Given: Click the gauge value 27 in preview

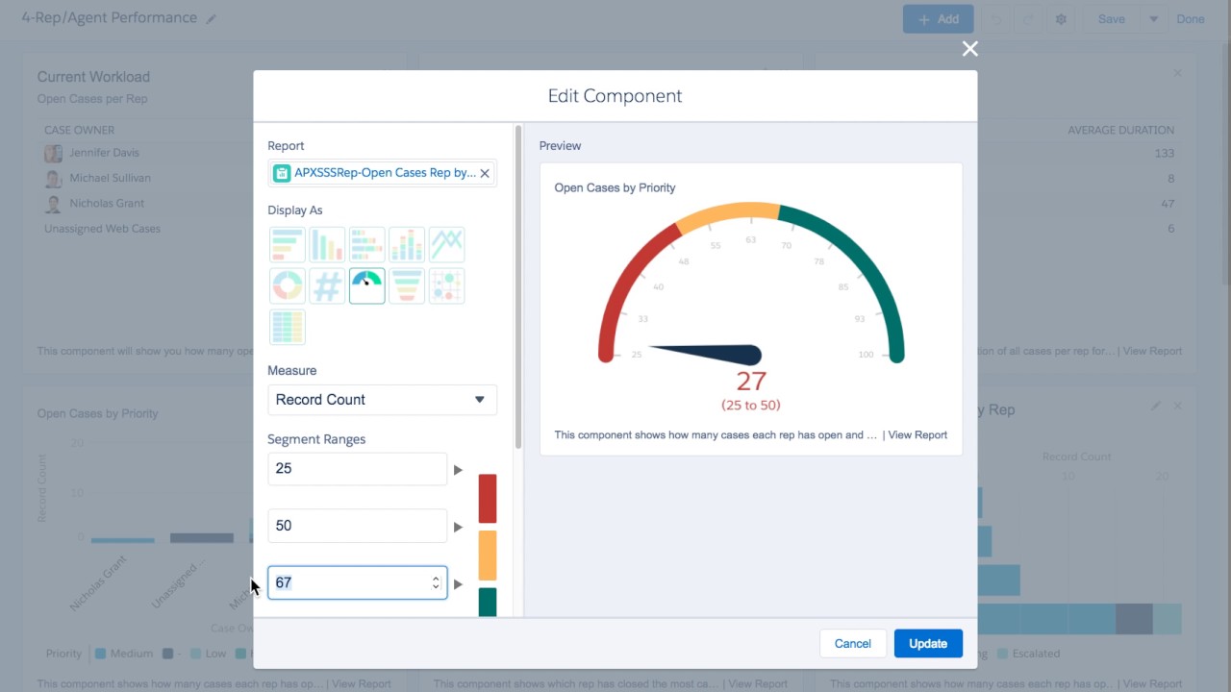Looking at the screenshot, I should click(x=751, y=381).
